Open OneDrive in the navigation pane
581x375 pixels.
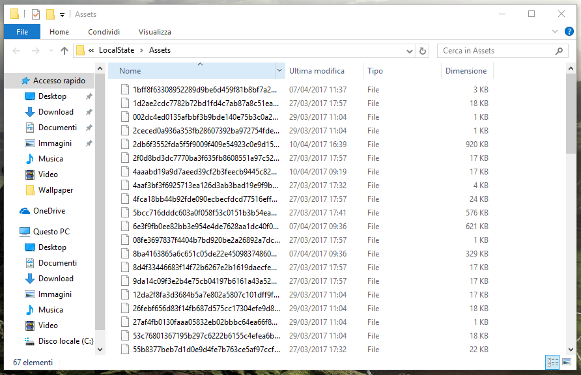coord(49,211)
